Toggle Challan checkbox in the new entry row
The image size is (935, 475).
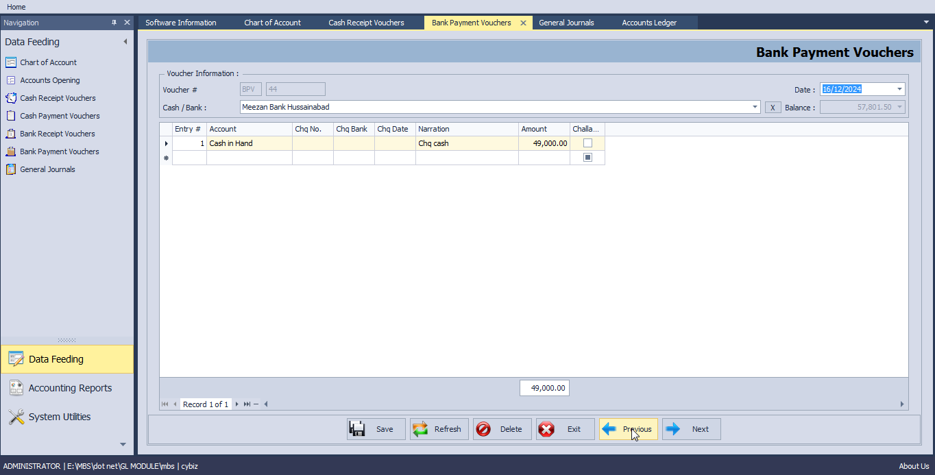click(x=587, y=158)
